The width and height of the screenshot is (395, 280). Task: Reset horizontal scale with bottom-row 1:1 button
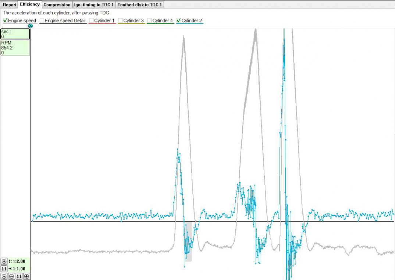click(x=19, y=276)
